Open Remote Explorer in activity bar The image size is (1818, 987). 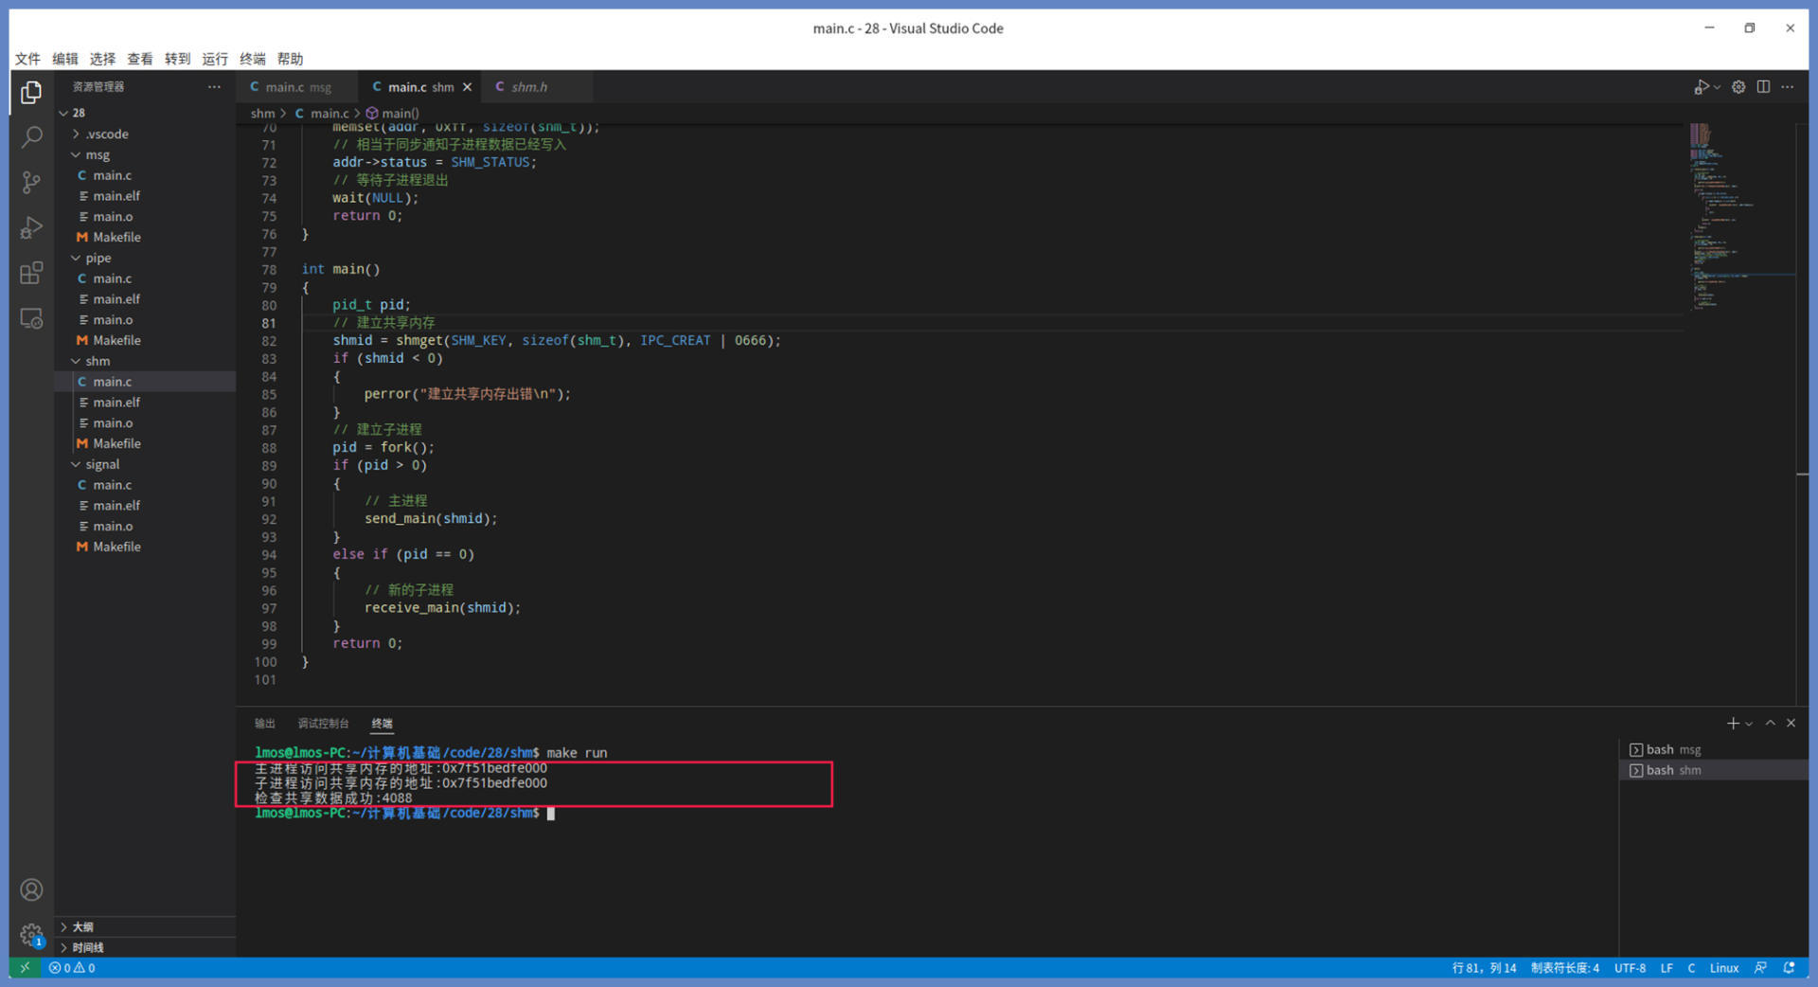point(31,319)
